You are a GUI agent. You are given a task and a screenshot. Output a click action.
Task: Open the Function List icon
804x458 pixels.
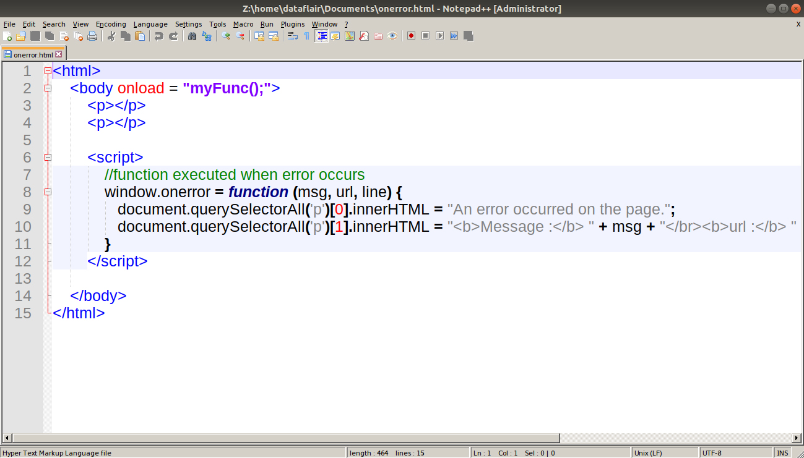[x=364, y=36]
